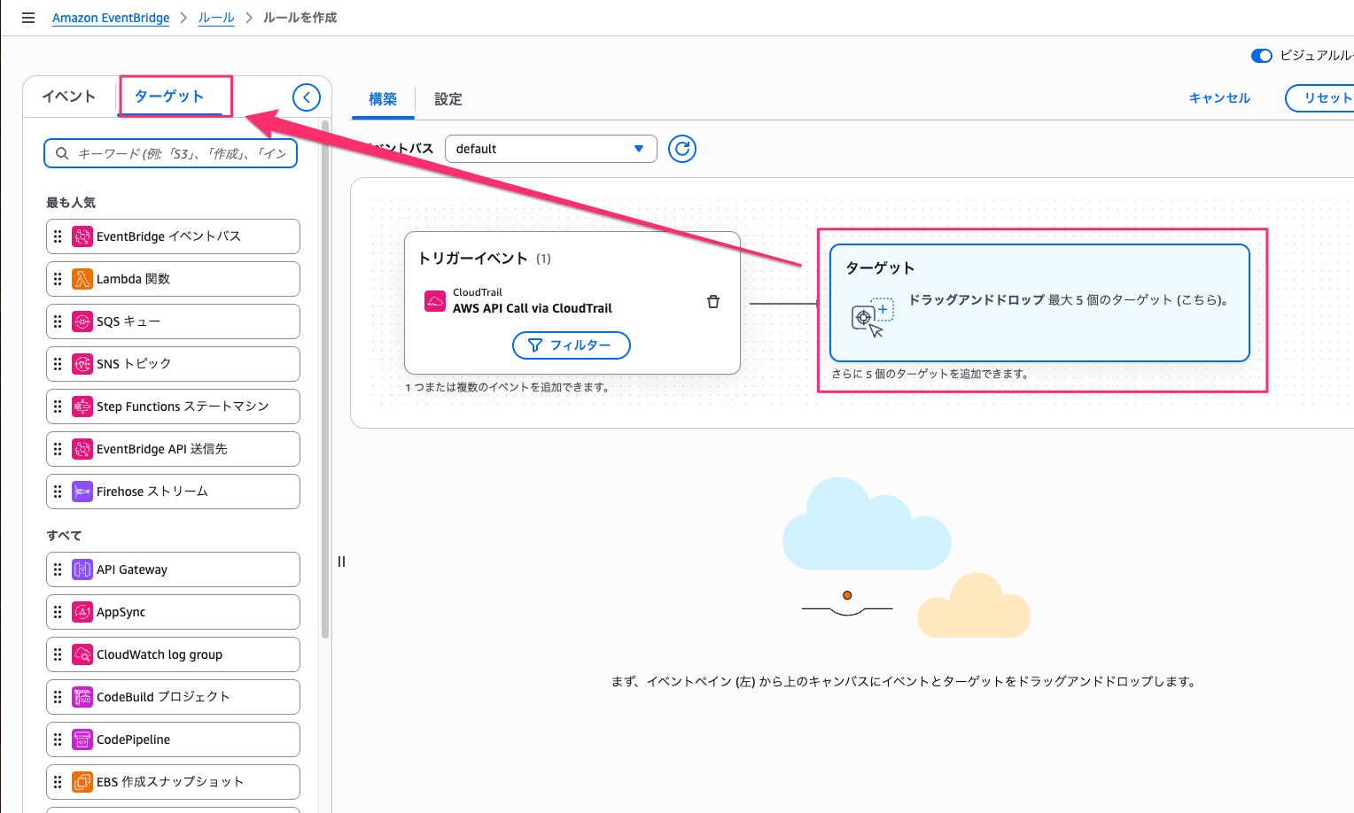Select the ターゲット tab
This screenshot has width=1354, height=813.
(x=169, y=97)
